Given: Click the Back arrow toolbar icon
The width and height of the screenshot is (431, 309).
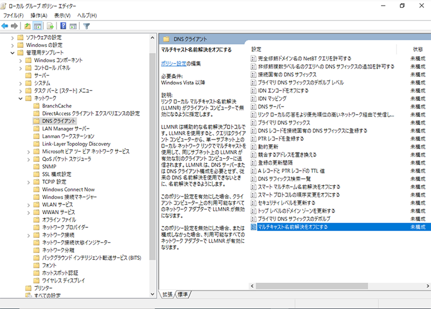Looking at the screenshot, I should point(5,26).
